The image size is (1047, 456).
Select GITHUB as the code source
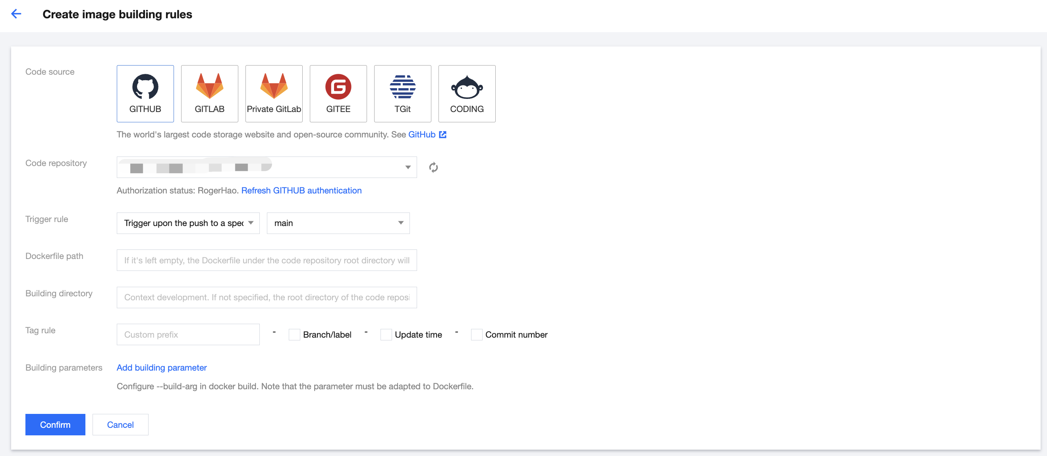point(145,93)
